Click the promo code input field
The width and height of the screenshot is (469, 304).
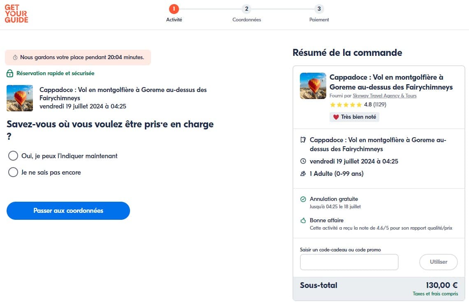click(349, 262)
